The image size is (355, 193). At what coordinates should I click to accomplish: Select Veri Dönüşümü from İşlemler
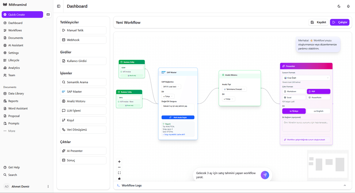(x=83, y=129)
